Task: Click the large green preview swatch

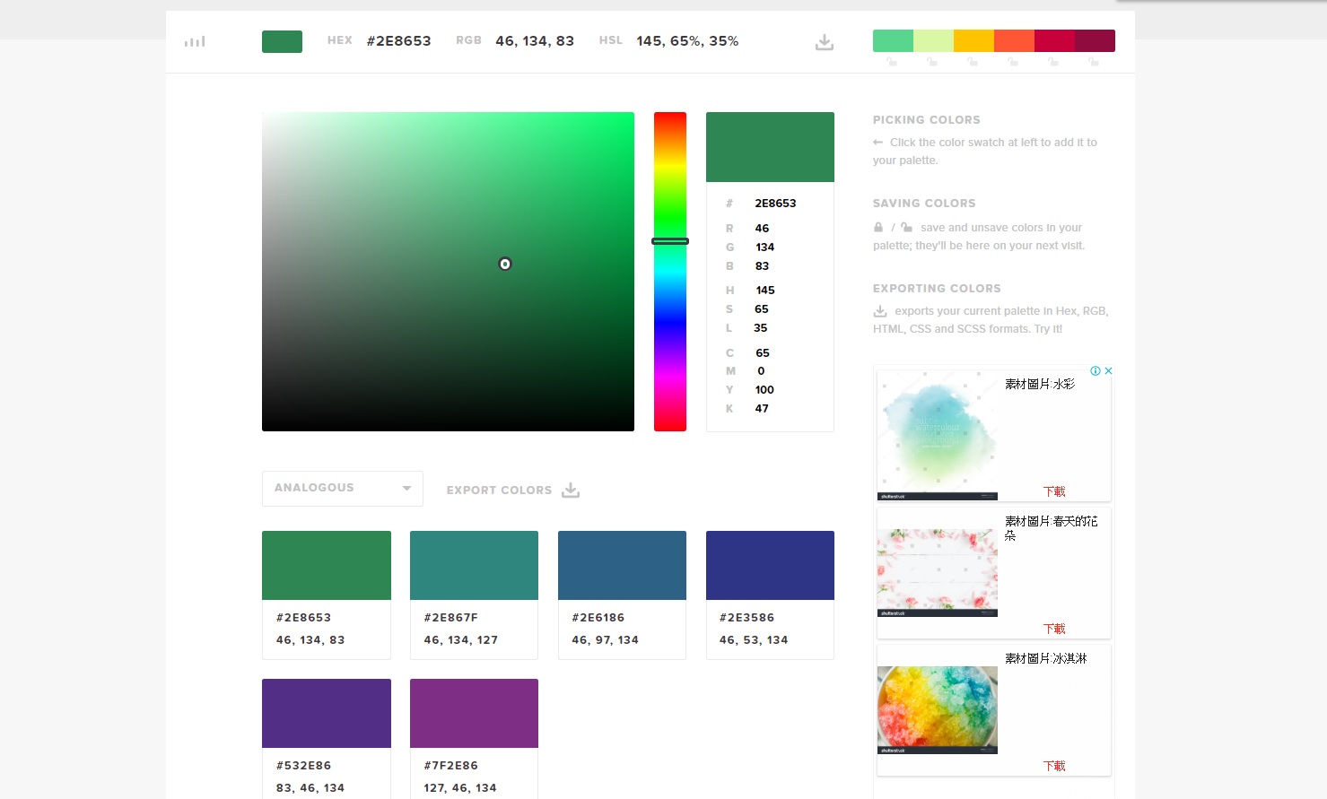Action: (x=770, y=147)
